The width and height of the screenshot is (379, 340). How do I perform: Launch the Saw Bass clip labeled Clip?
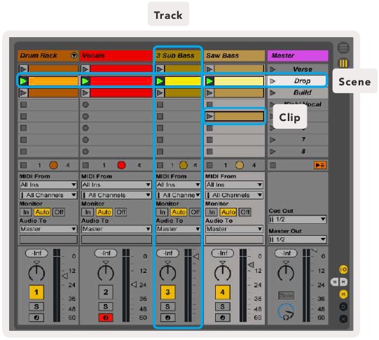pos(209,117)
